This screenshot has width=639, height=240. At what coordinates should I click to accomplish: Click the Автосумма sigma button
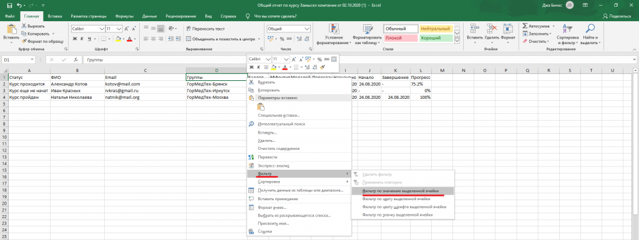point(536,25)
